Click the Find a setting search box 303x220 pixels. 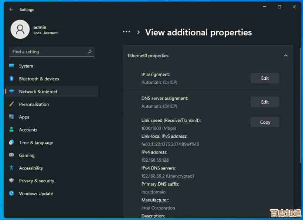48,52
